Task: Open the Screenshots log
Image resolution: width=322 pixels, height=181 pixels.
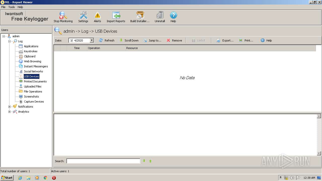Action: (x=31, y=97)
